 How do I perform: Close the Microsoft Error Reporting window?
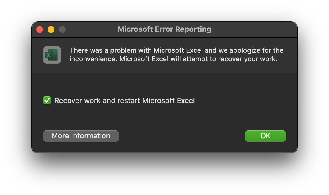point(40,29)
